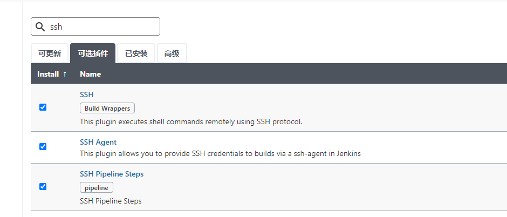The height and width of the screenshot is (217, 507).
Task: Click the sort arrow beside Install
Action: pos(65,74)
